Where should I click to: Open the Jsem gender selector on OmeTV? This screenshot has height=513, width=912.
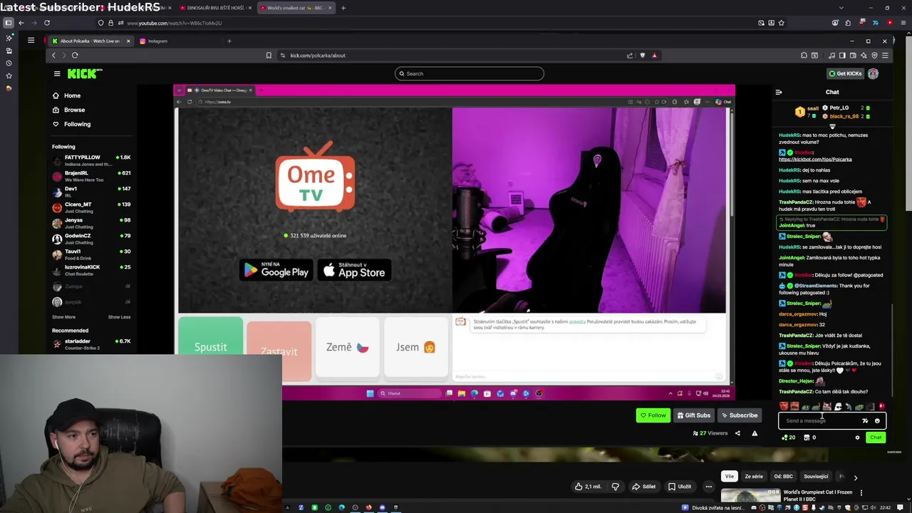(416, 347)
